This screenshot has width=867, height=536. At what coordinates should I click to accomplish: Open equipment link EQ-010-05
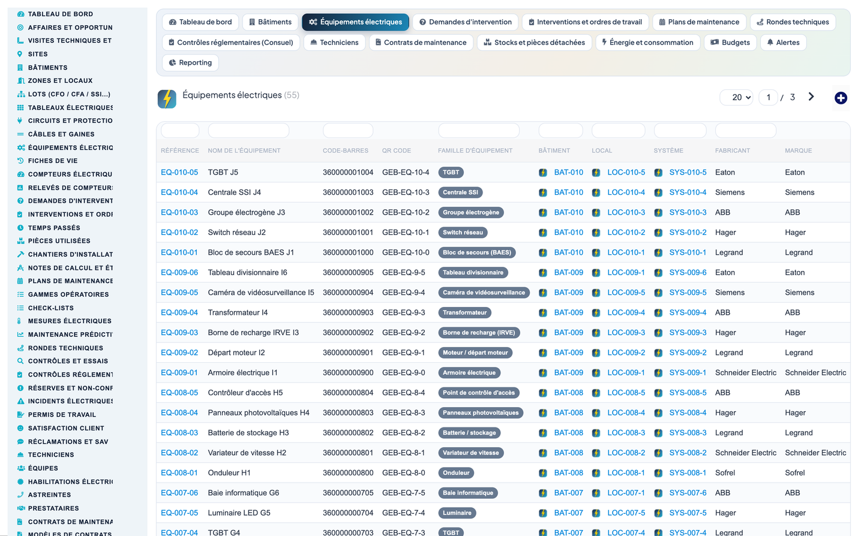pyautogui.click(x=179, y=172)
